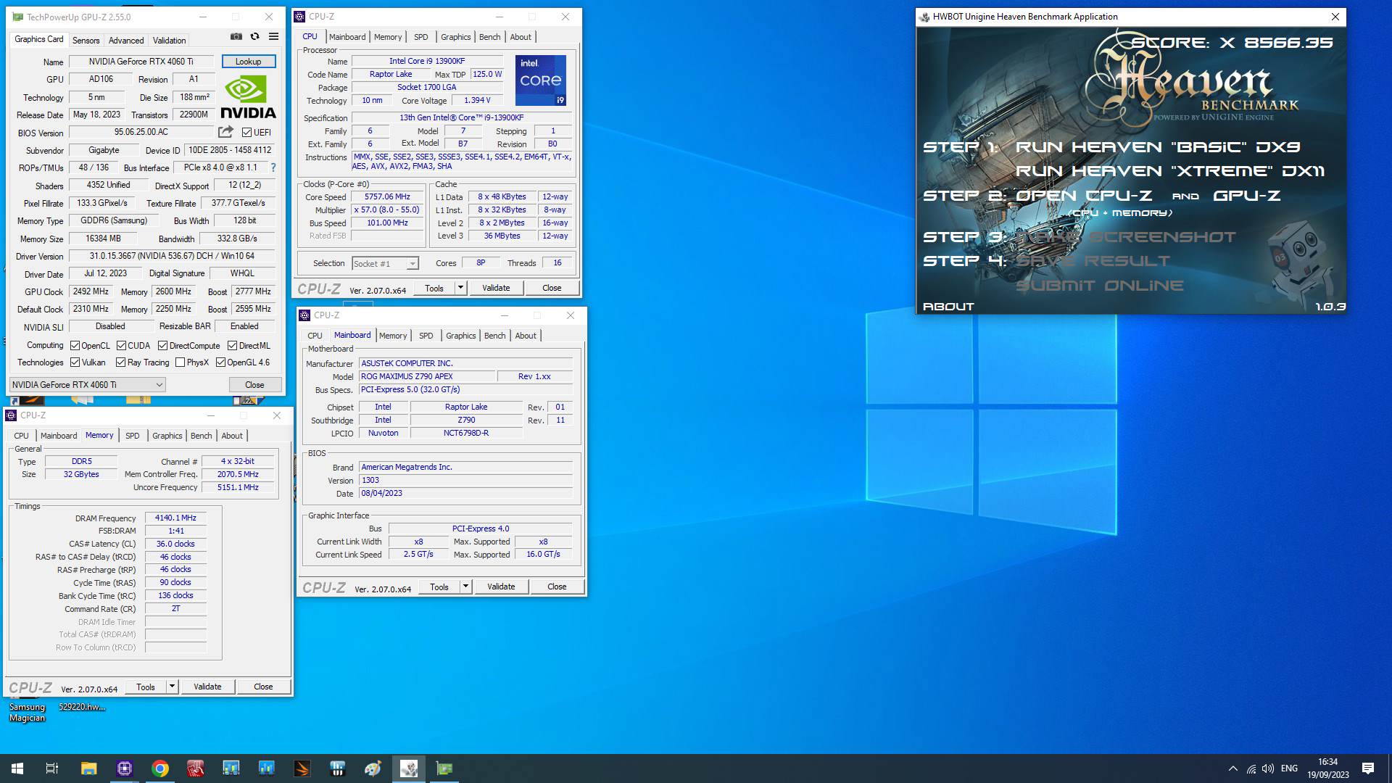Switch to the Sensors tab in GPU-Z
Image resolution: width=1392 pixels, height=783 pixels.
tap(86, 41)
